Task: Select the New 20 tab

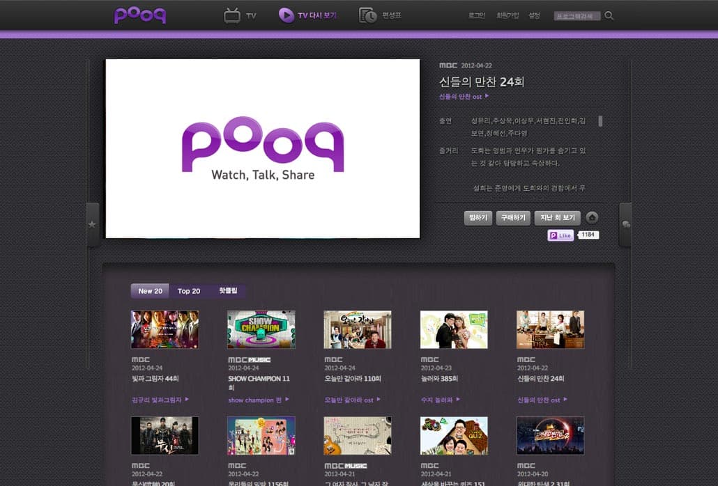Action: [150, 291]
